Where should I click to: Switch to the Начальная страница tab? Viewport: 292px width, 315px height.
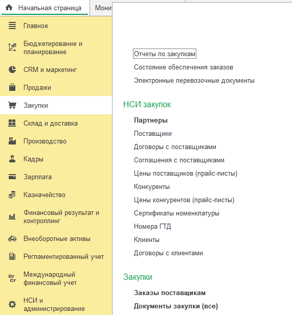(x=44, y=8)
